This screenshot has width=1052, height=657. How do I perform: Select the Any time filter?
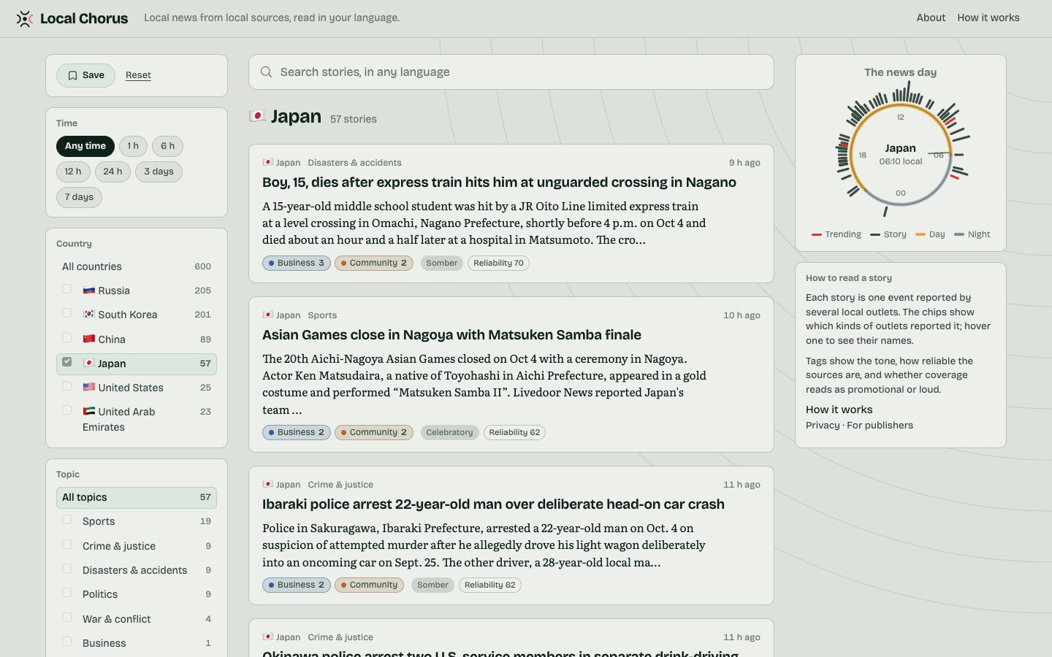[85, 146]
